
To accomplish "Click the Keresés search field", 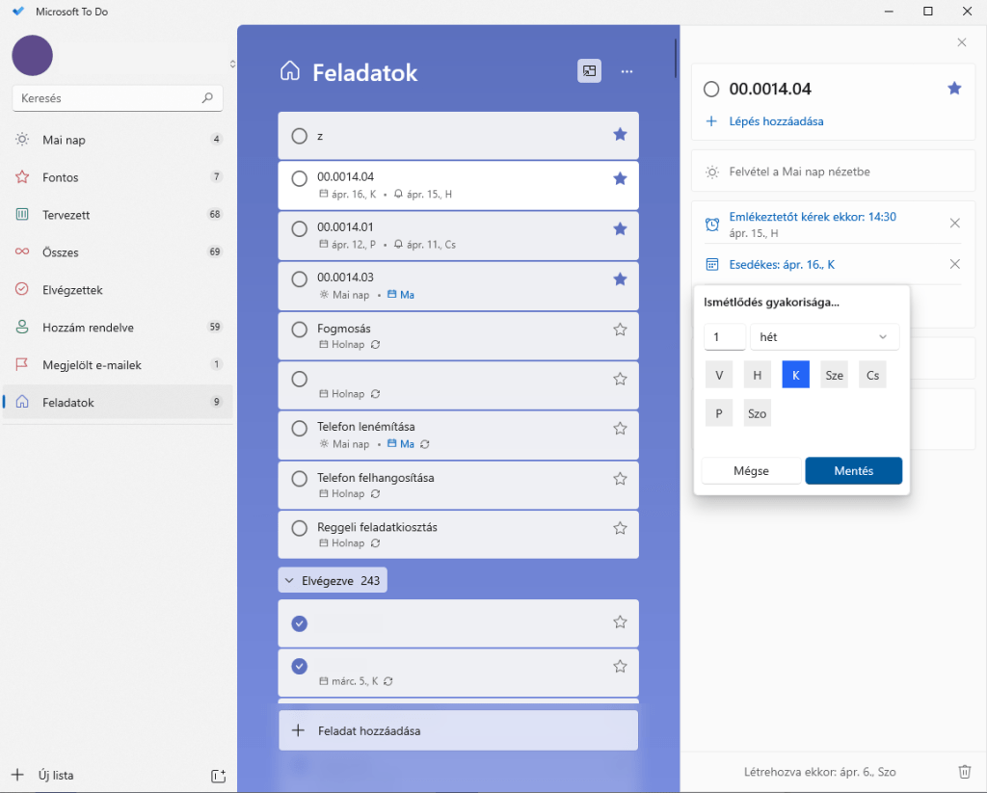I will click(x=108, y=98).
